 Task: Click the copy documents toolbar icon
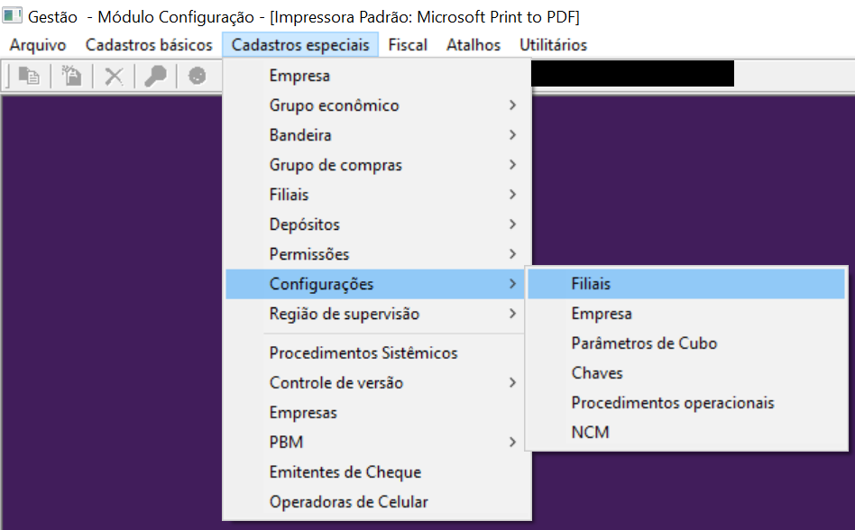[29, 77]
